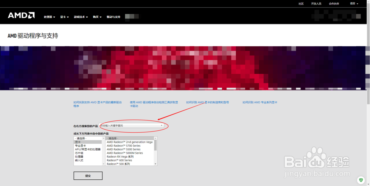Screen dimensions: 370x186
Task: Open the product search dropdown arrow
Action: click(162, 126)
